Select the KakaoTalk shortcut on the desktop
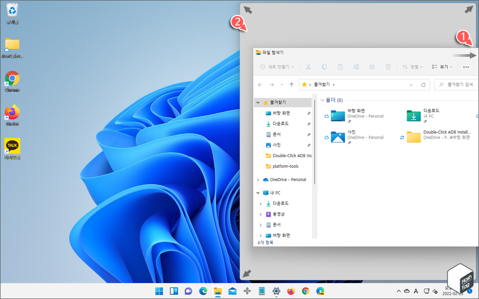The height and width of the screenshot is (299, 479). click(x=12, y=149)
